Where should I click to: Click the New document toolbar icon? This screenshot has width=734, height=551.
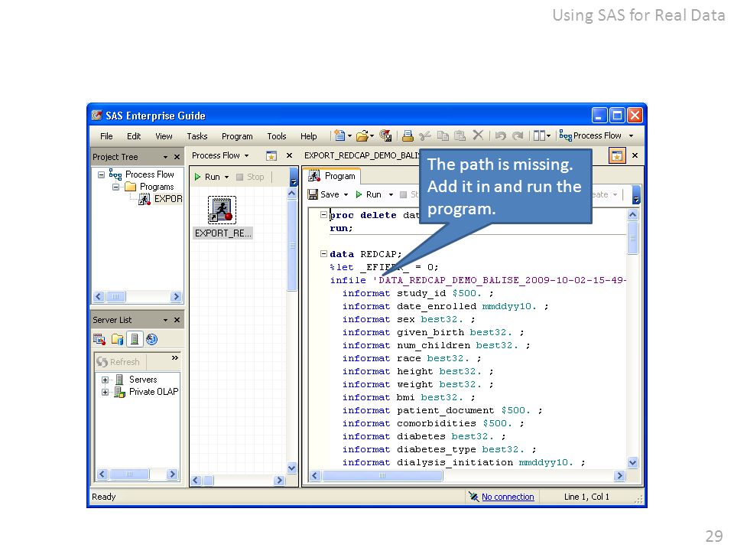click(339, 136)
